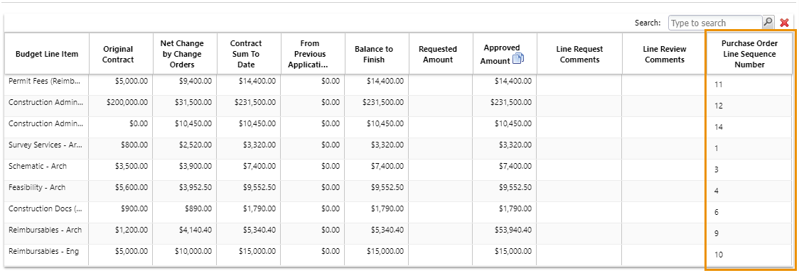The height and width of the screenshot is (273, 799).
Task: Click the Construction Docs row label
Action: click(45, 208)
